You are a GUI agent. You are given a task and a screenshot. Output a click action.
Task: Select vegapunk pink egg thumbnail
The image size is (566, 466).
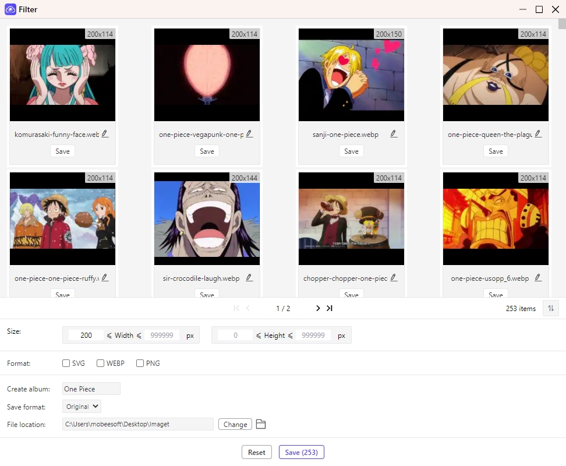pyautogui.click(x=207, y=75)
